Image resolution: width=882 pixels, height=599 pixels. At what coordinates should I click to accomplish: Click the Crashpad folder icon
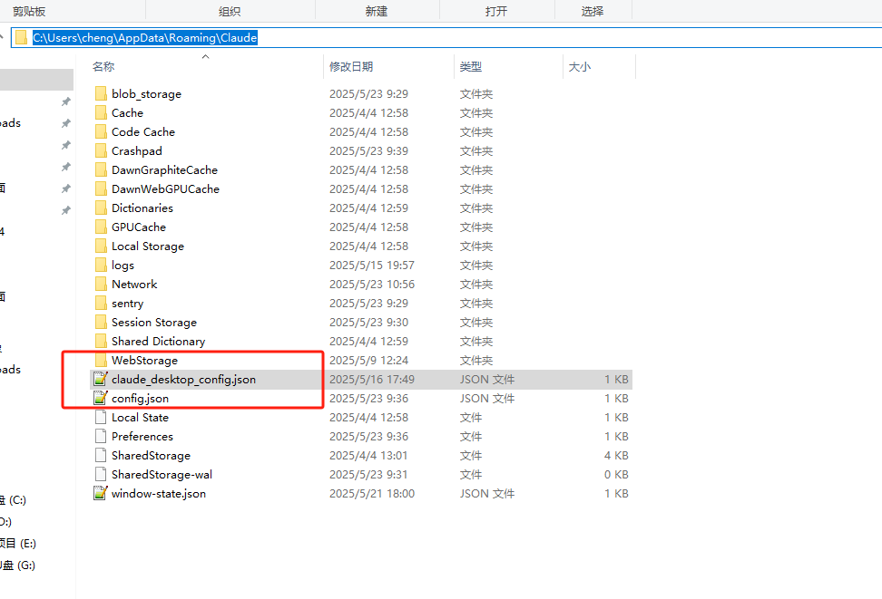tap(101, 151)
